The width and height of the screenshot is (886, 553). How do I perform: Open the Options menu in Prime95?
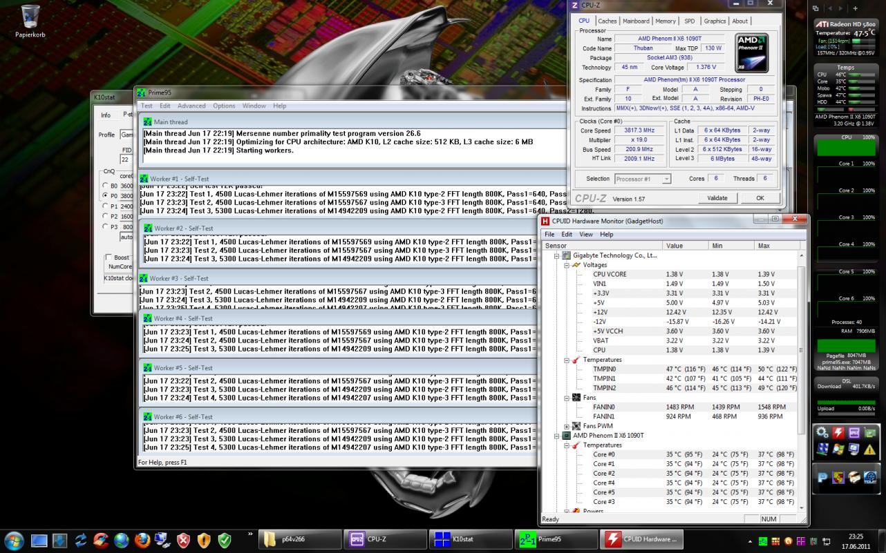[224, 106]
